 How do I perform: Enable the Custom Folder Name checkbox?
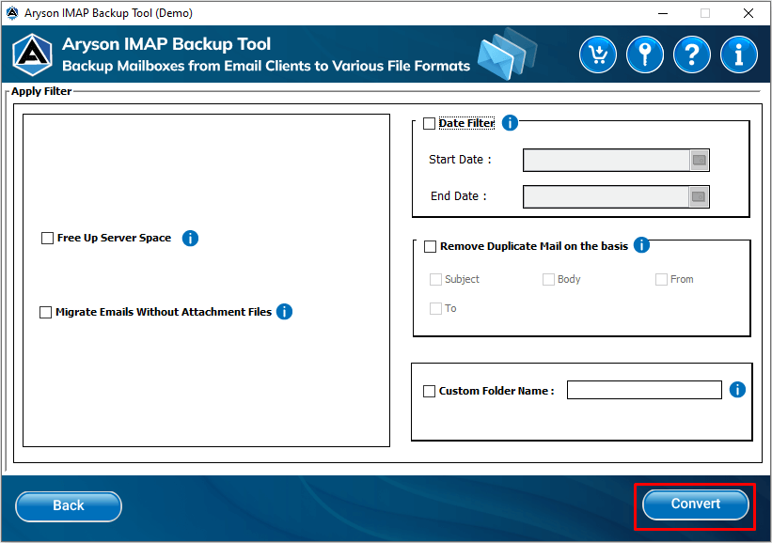click(430, 391)
